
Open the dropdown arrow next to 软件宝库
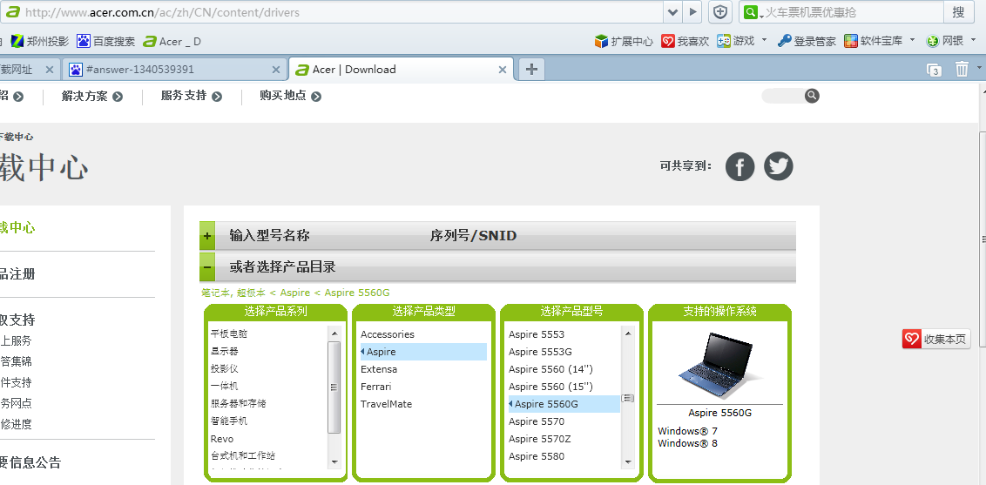click(x=912, y=41)
